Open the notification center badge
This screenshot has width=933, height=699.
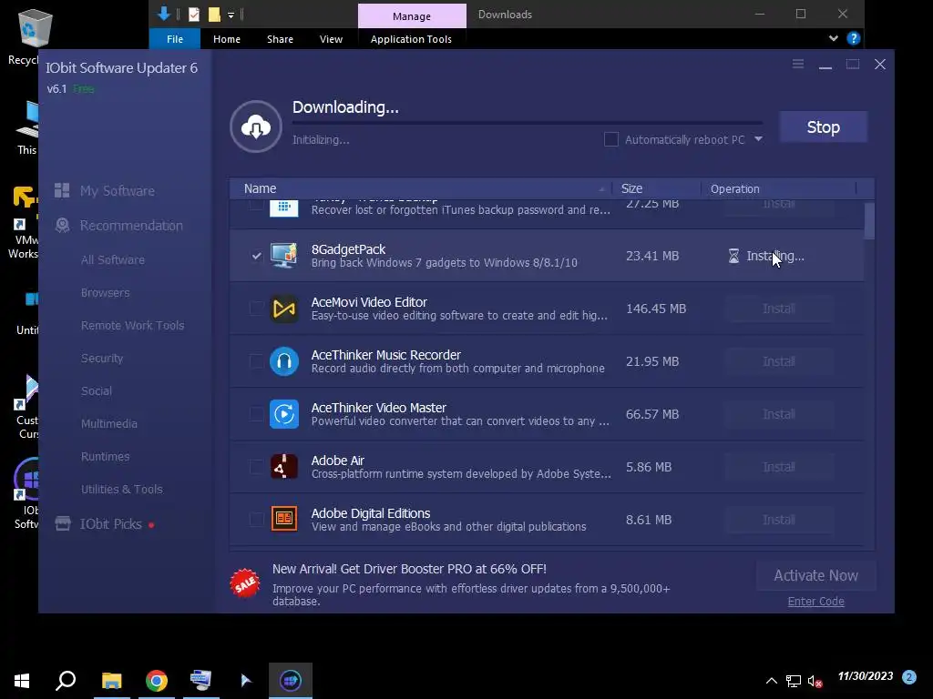(909, 677)
